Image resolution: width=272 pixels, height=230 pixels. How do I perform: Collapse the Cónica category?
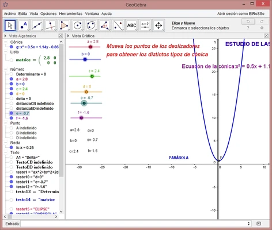tap(6, 42)
